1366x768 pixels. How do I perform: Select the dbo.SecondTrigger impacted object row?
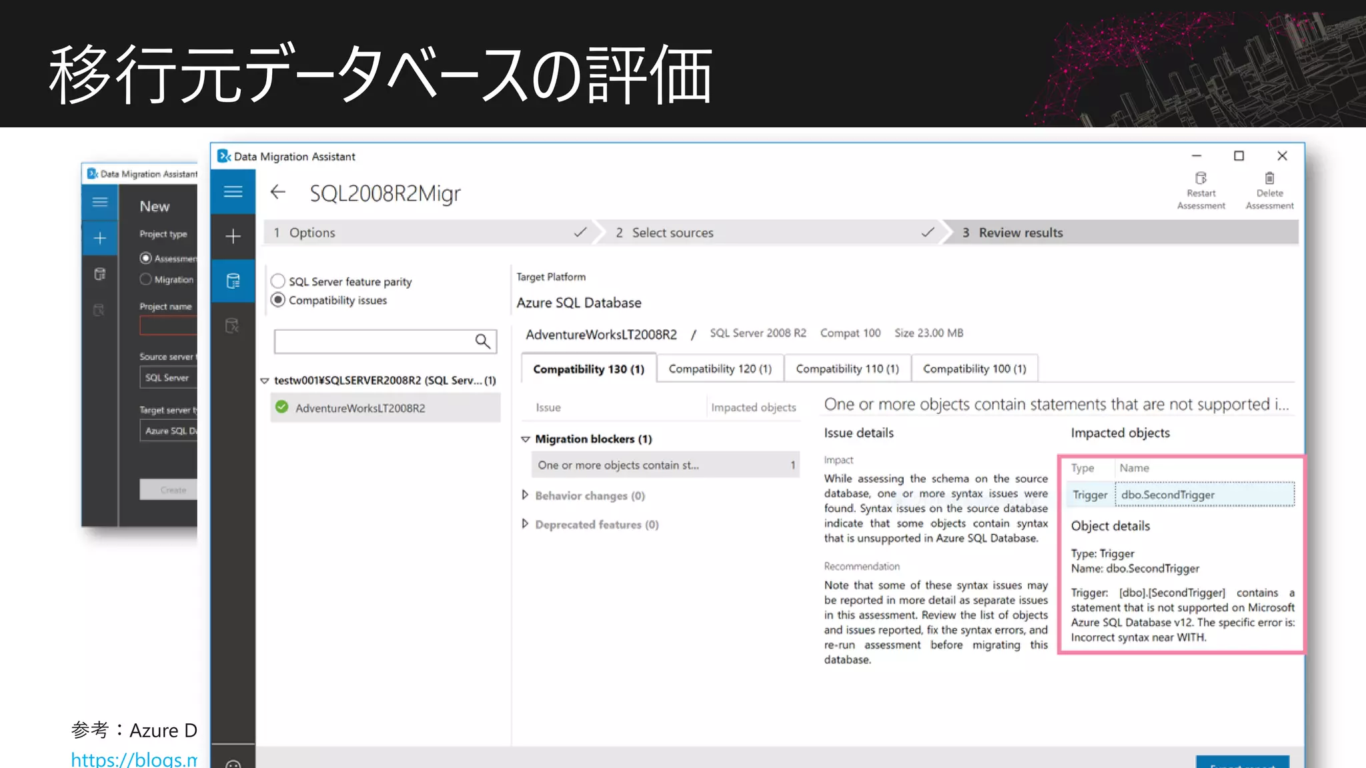pyautogui.click(x=1181, y=495)
